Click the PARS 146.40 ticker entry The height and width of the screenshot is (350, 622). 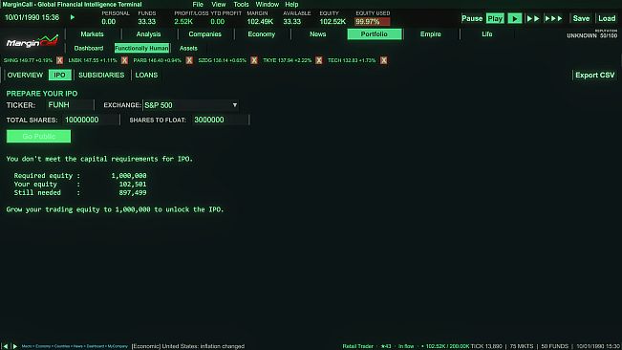point(158,60)
